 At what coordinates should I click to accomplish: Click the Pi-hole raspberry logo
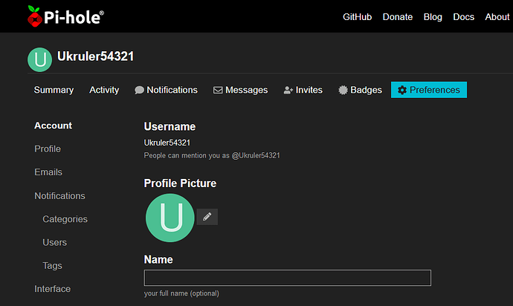point(34,16)
